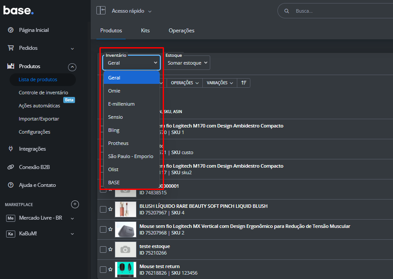Screen dimensions: 393x279
Task: Open Mouse test return product thumbnail
Action: point(126,269)
